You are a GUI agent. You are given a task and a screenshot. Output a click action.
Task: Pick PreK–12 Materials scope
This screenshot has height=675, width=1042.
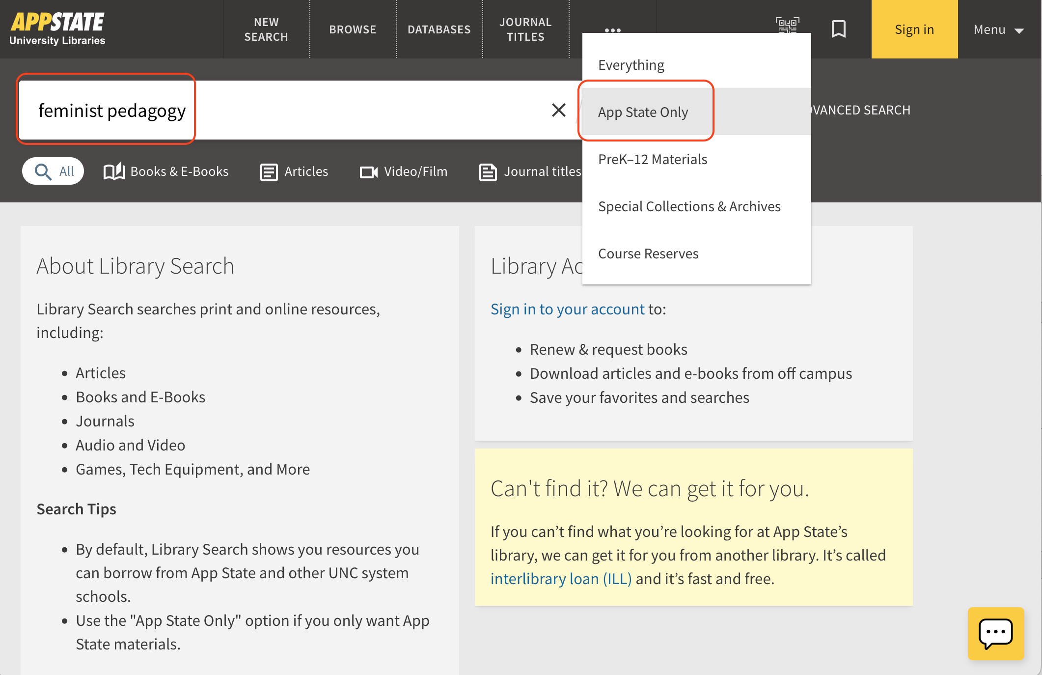tap(653, 159)
